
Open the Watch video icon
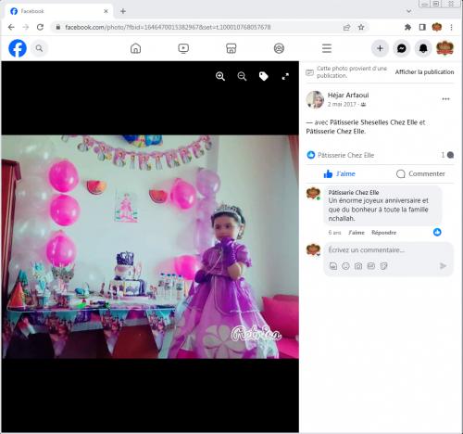(183, 48)
